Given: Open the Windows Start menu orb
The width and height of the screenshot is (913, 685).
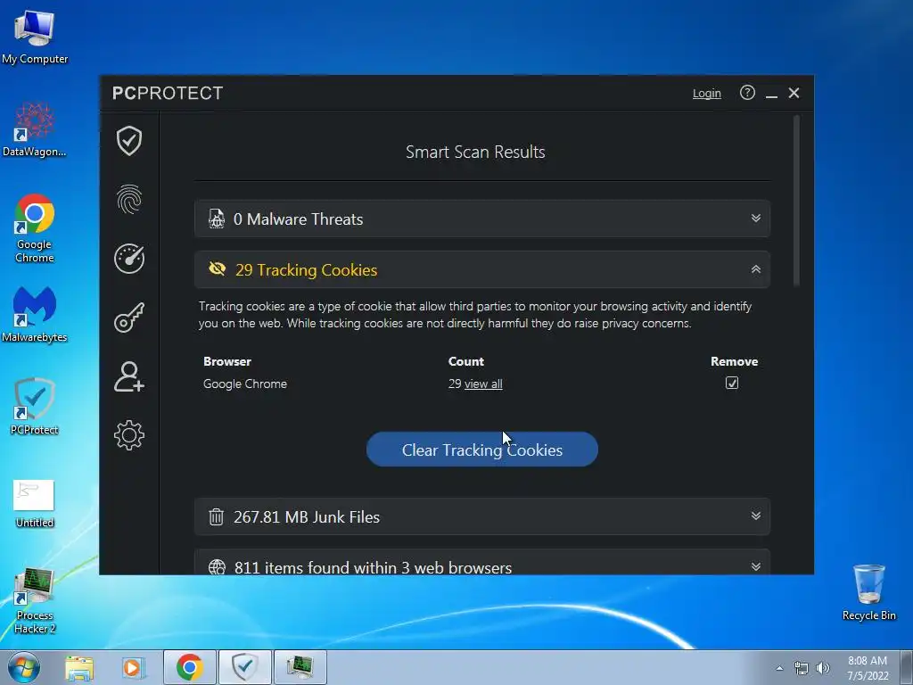Looking at the screenshot, I should (x=24, y=667).
